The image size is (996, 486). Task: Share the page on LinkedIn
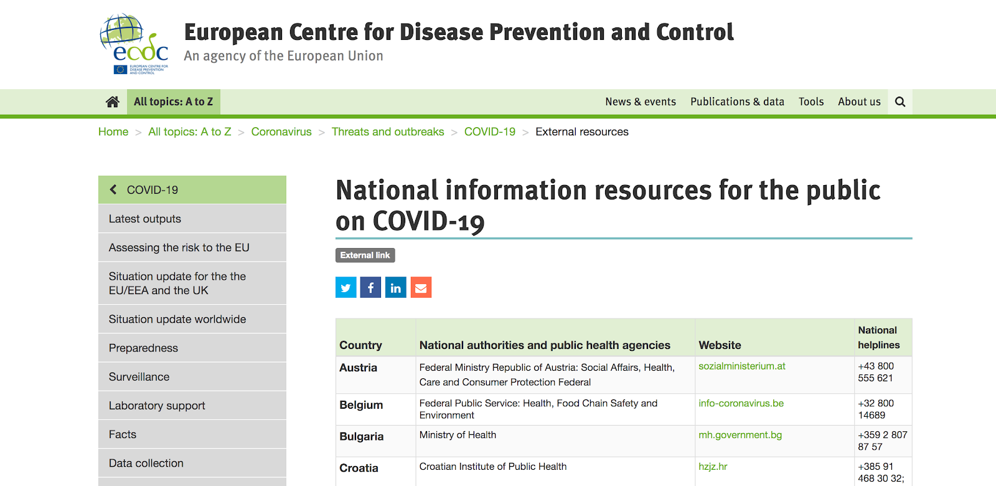point(396,287)
